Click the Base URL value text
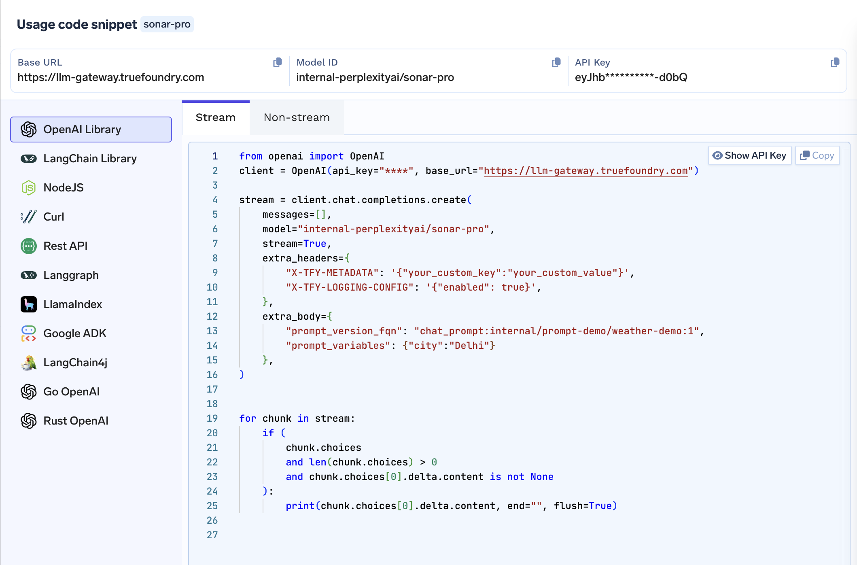 [111, 77]
